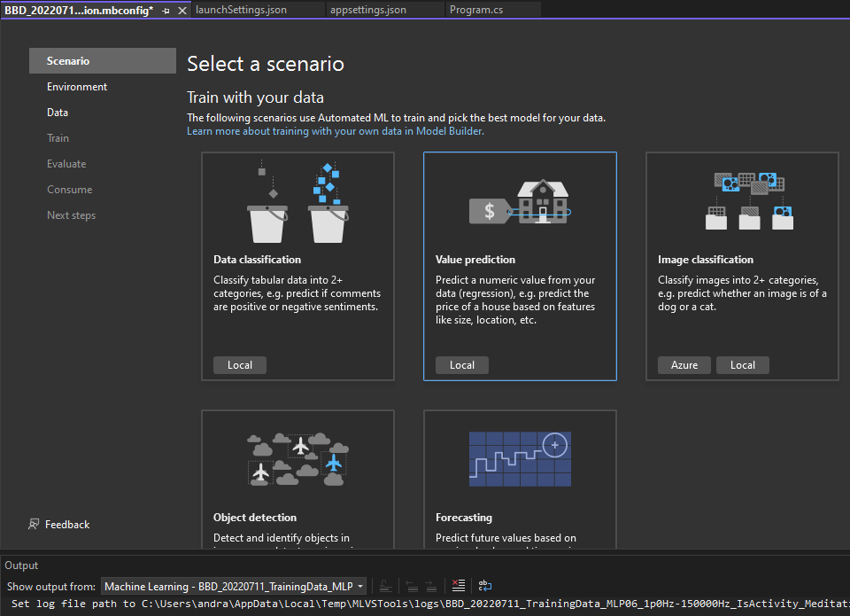Close the BBD mbconfig tab
The width and height of the screenshot is (850, 616).
pyautogui.click(x=182, y=11)
